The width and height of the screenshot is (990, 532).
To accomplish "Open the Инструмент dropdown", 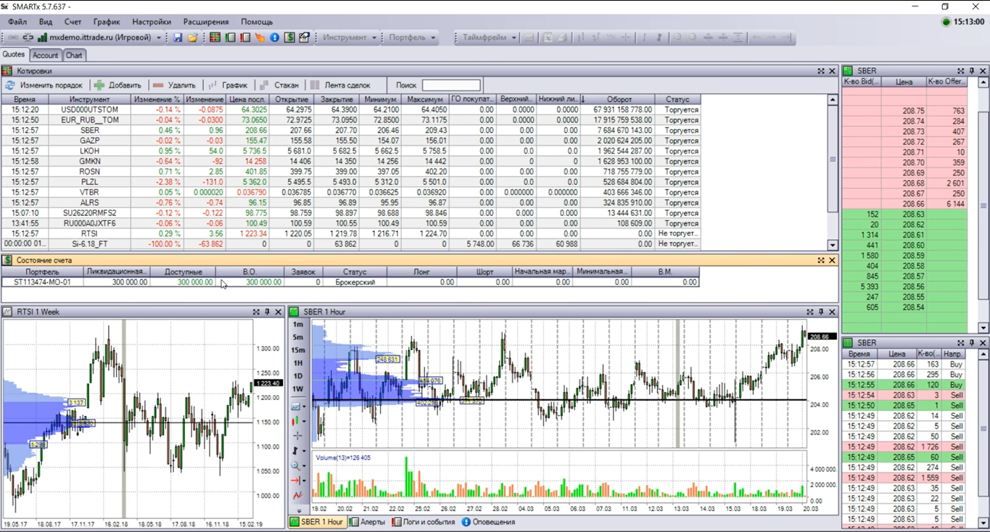I will click(350, 37).
